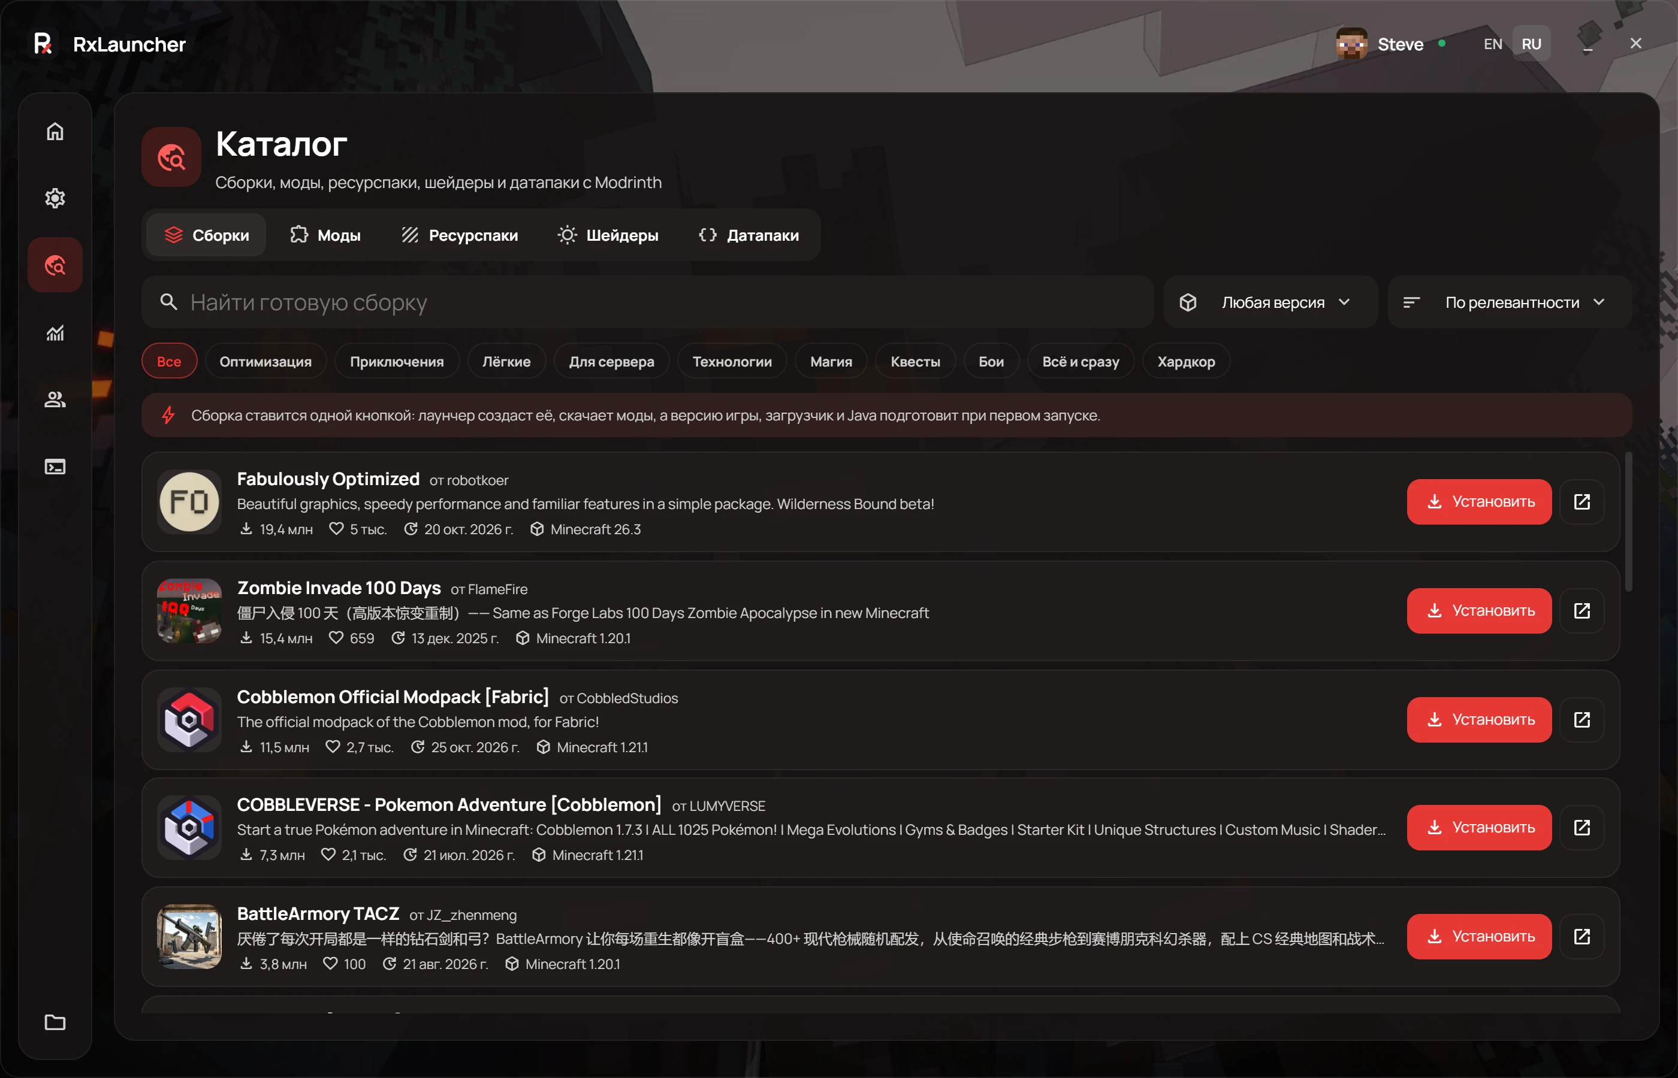
Task: Open the Catalog sidebar icon
Action: click(x=55, y=265)
